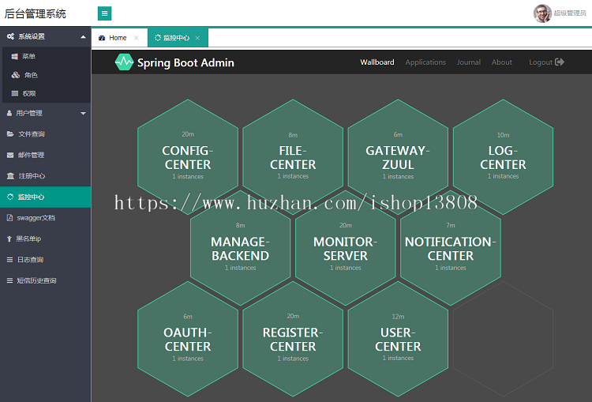Click the swagger文档 file icon
Viewport: 592px width, 402px height.
(x=9, y=218)
